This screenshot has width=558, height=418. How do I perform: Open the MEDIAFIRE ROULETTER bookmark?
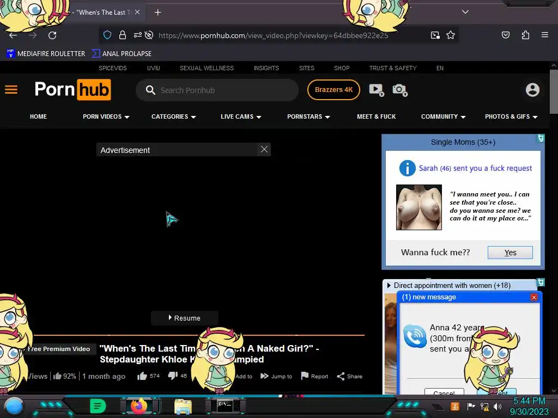pyautogui.click(x=46, y=54)
